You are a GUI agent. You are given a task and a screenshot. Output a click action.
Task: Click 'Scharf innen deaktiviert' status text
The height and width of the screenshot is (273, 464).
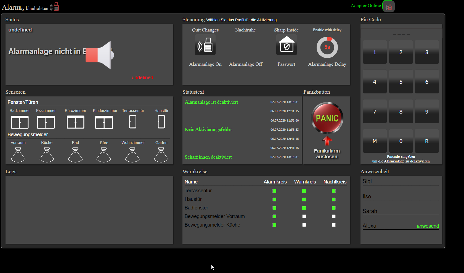point(208,157)
